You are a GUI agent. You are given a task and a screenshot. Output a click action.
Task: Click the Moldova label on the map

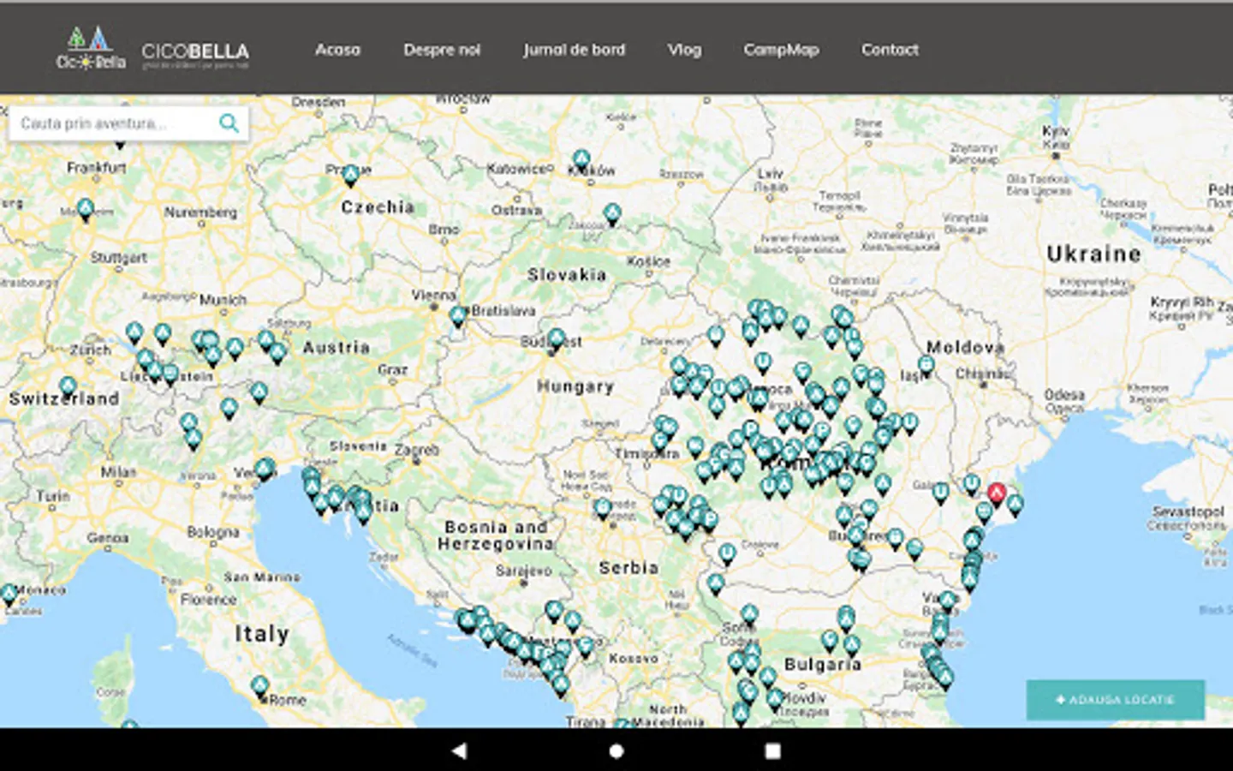click(965, 347)
